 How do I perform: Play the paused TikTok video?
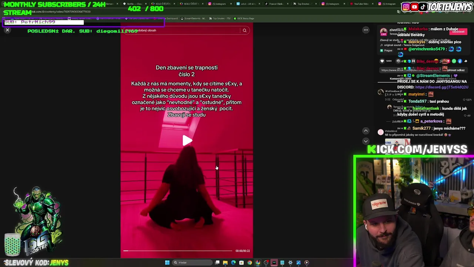click(x=187, y=141)
